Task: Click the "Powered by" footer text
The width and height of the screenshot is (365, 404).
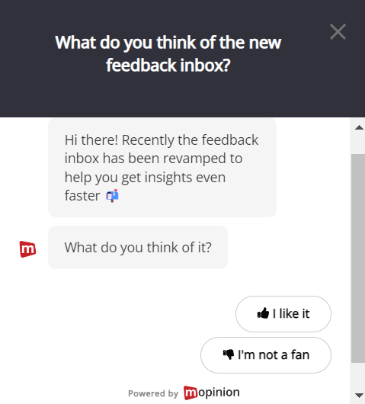Action: click(153, 393)
